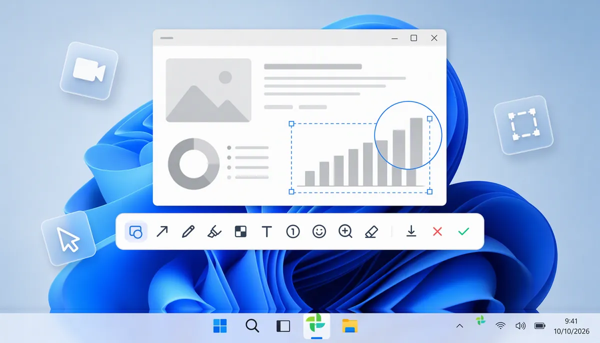The width and height of the screenshot is (600, 343).
Task: Open taskbar Search
Action: [x=252, y=326]
